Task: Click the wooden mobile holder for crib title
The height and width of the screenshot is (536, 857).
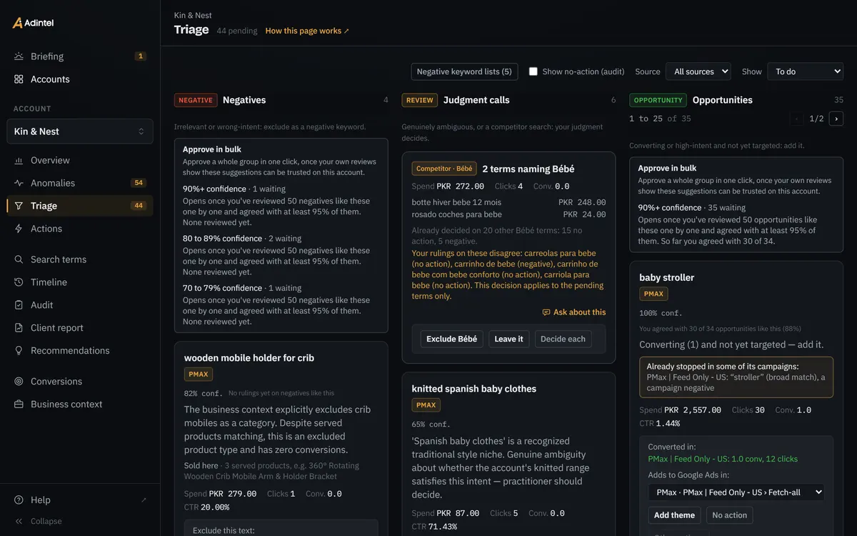Action: tap(249, 358)
